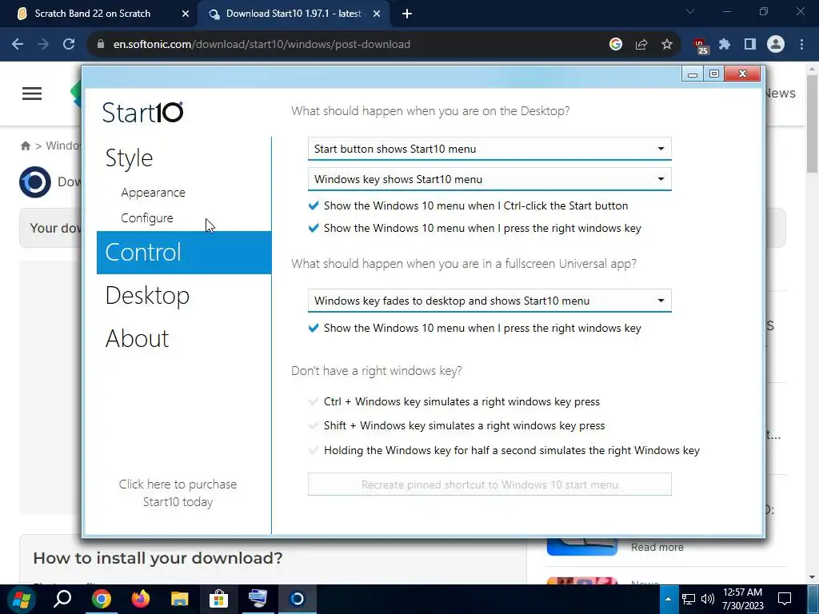819x614 pixels.
Task: Click the Softonic home breadcrumb icon
Action: (x=25, y=146)
